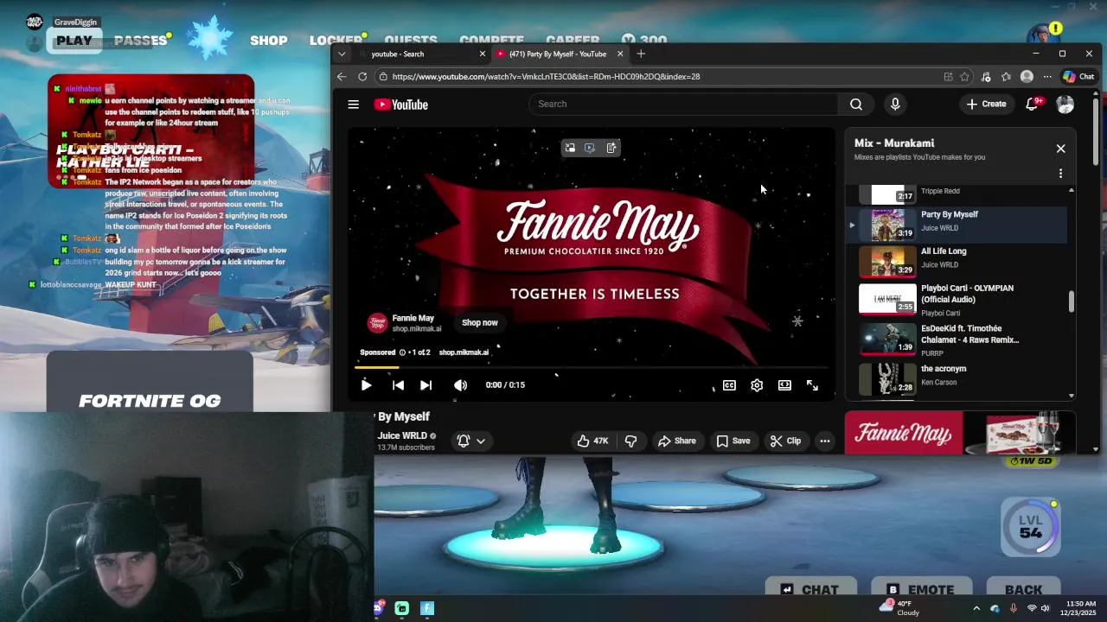Image resolution: width=1107 pixels, height=622 pixels.
Task: Enter fullscreen on the video player
Action: (812, 385)
